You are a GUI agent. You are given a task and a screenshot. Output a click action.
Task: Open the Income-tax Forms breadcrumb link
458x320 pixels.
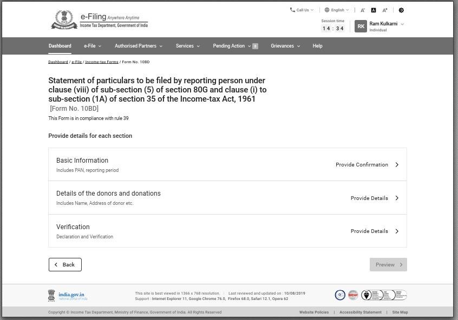[101, 62]
